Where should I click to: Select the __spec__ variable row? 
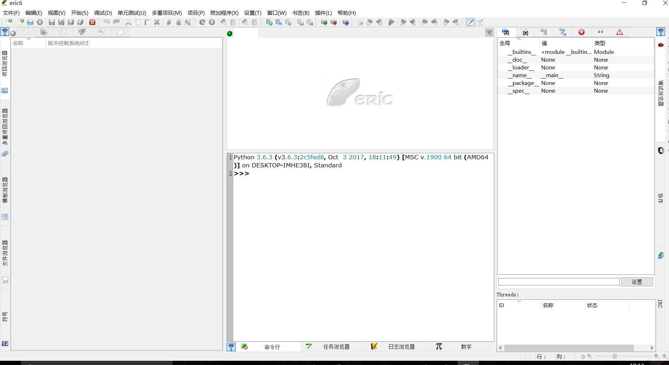576,91
